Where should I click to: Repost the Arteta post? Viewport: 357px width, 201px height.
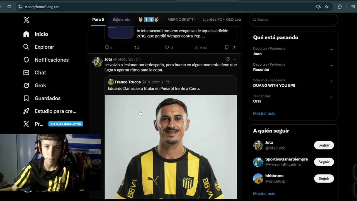[137, 48]
